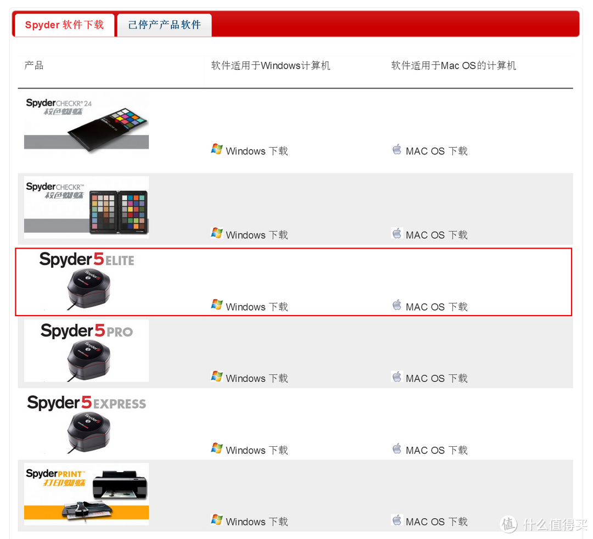Open the SpyderPRINT printer product image

click(87, 494)
